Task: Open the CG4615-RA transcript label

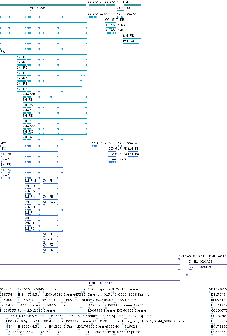Action: pyautogui.click(x=98, y=14)
